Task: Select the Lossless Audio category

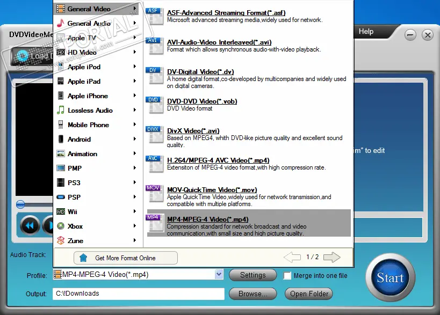Action: pos(90,111)
